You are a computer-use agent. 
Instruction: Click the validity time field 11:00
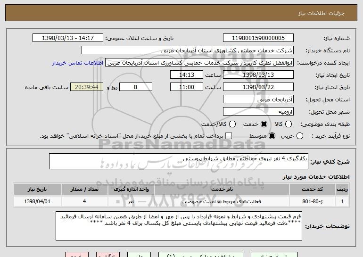pos(187,87)
